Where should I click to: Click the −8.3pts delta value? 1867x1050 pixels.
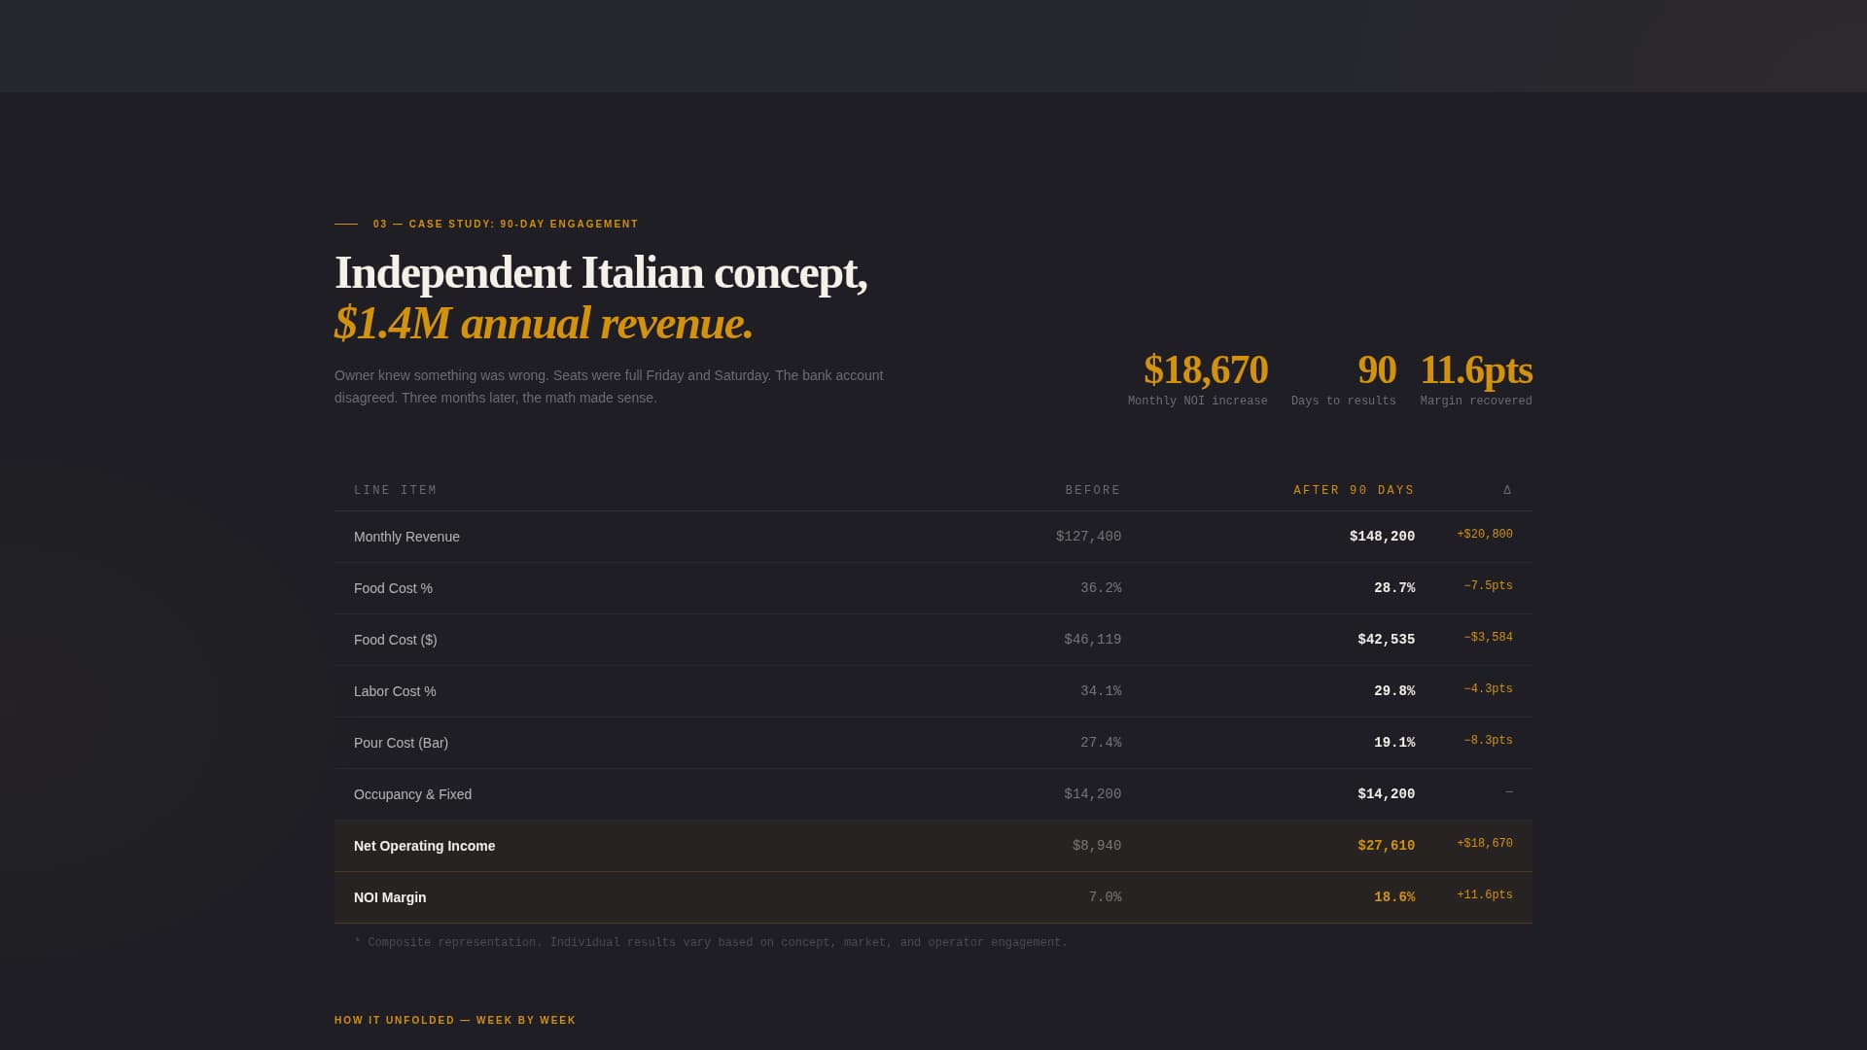pos(1489,741)
